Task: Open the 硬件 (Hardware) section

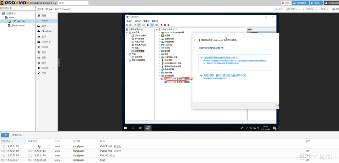Action: click(x=44, y=26)
